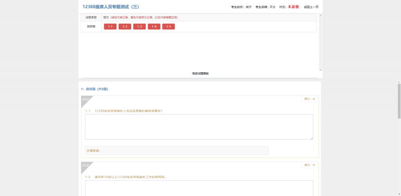Click 正确答案 box under question 1-1
Screen dimensions: 401x196
tap(177, 151)
